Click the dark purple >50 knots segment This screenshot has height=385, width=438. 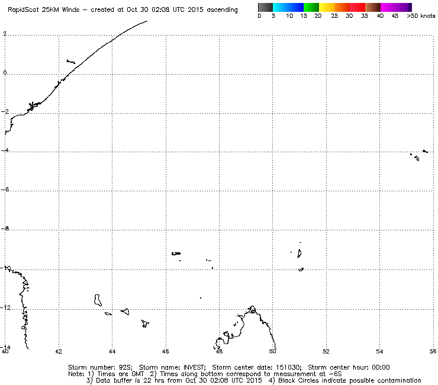click(410, 7)
